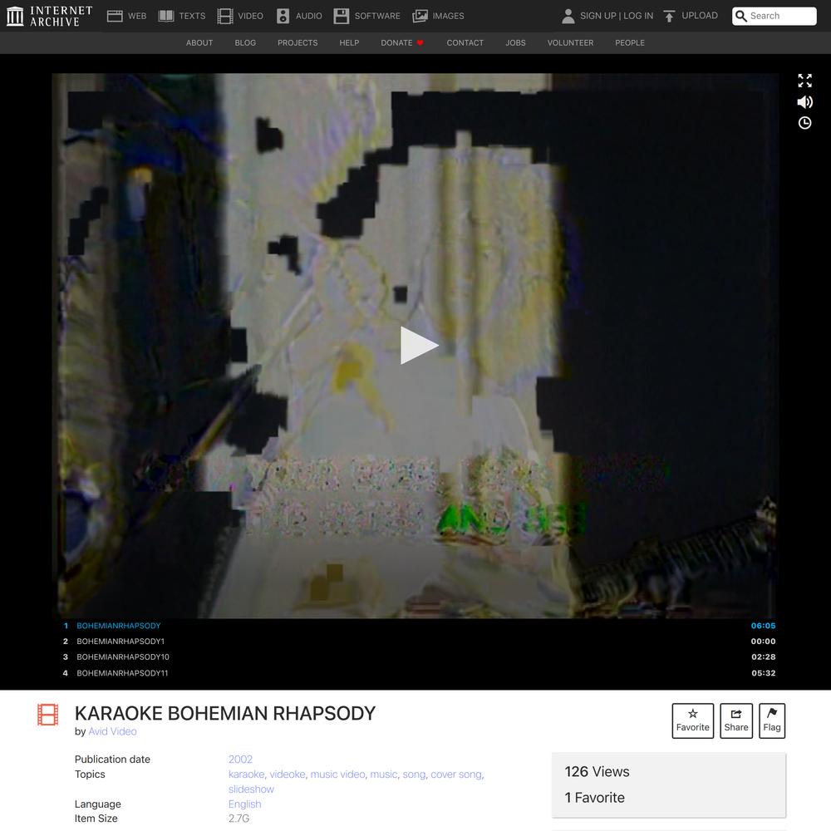The width and height of the screenshot is (831, 831).
Task: Click the TEXTS navigation label
Action: [193, 16]
